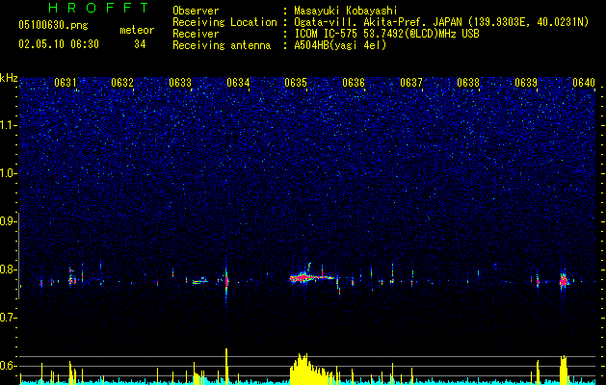Click the 1.0 kHz axis label
The width and height of the screenshot is (606, 385).
point(9,173)
